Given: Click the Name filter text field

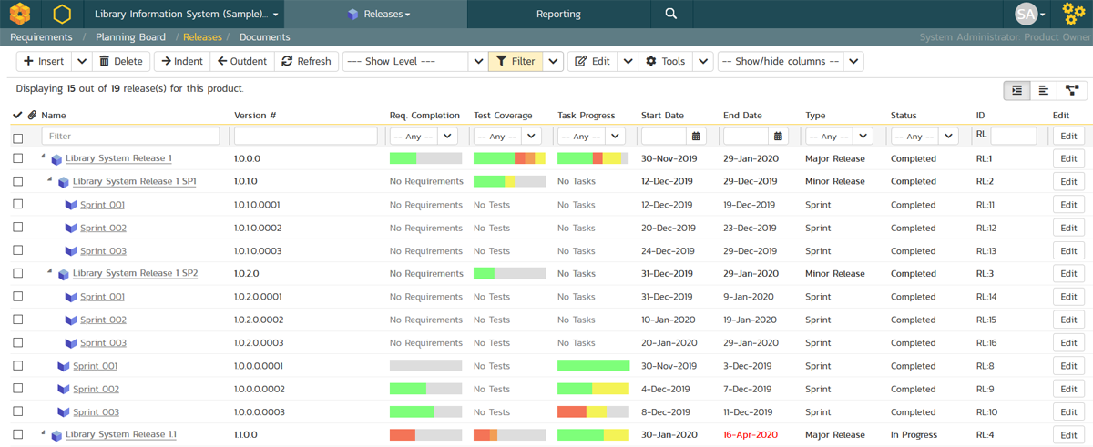Looking at the screenshot, I should point(130,137).
